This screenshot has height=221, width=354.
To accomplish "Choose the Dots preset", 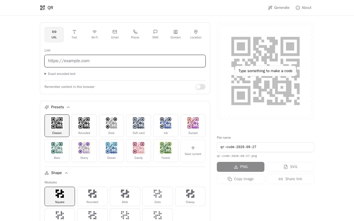I will click(111, 126).
